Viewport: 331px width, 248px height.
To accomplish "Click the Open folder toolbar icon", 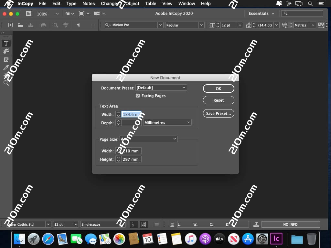I will click(x=20, y=25).
